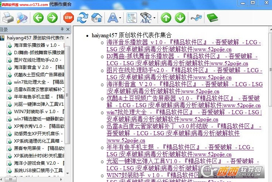This screenshot has width=272, height=182.
Task: Select tree item 图片在线处理助手v2.0
Action: click(38, 60)
